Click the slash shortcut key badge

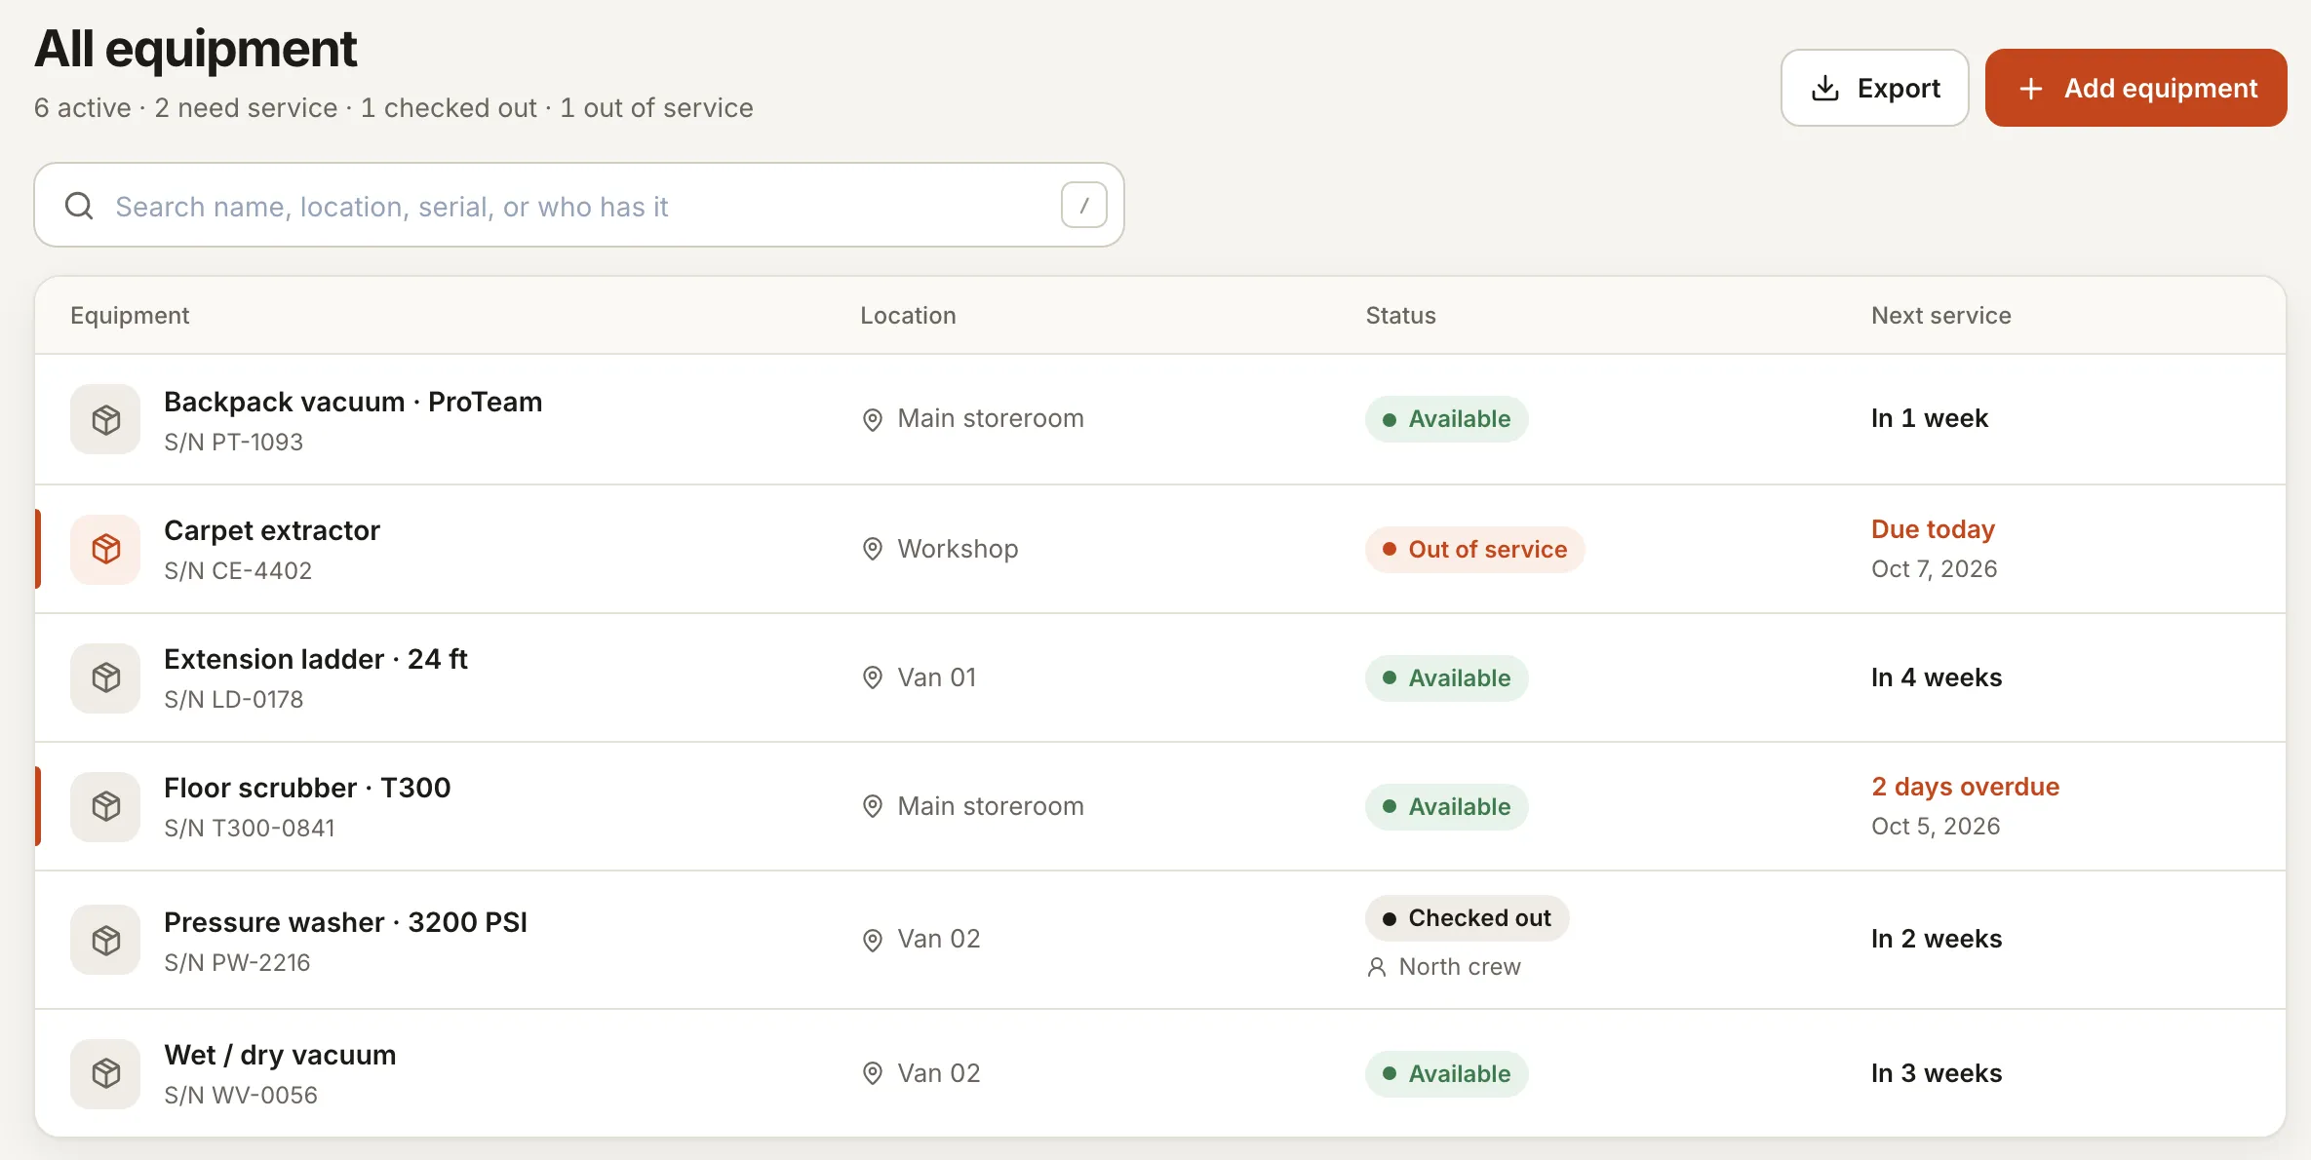pyautogui.click(x=1083, y=205)
